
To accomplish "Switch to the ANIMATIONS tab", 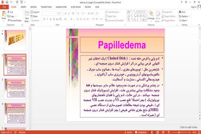I will [61, 7].
